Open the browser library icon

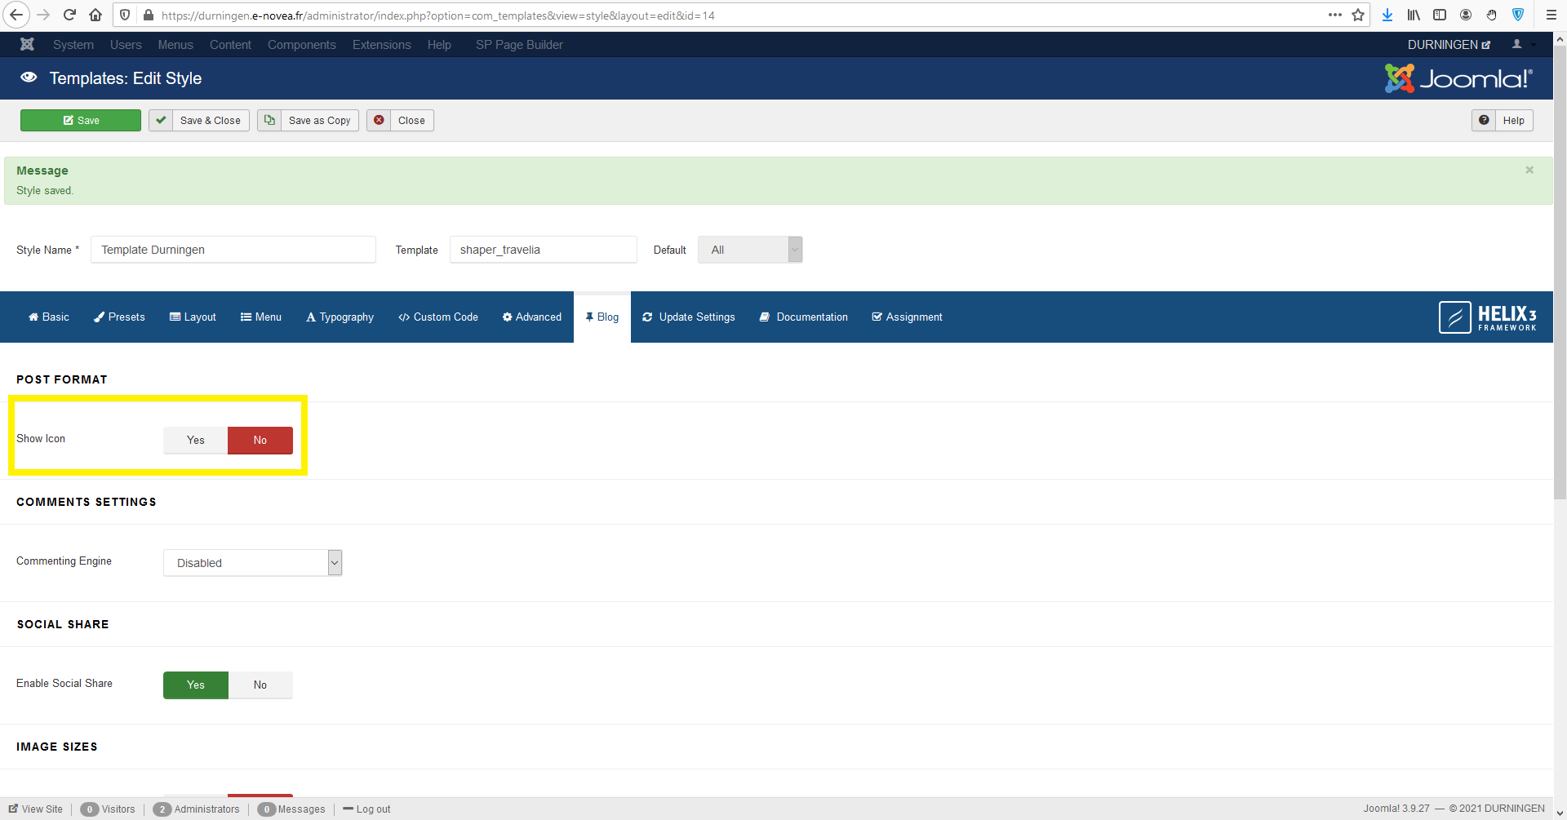pos(1414,15)
